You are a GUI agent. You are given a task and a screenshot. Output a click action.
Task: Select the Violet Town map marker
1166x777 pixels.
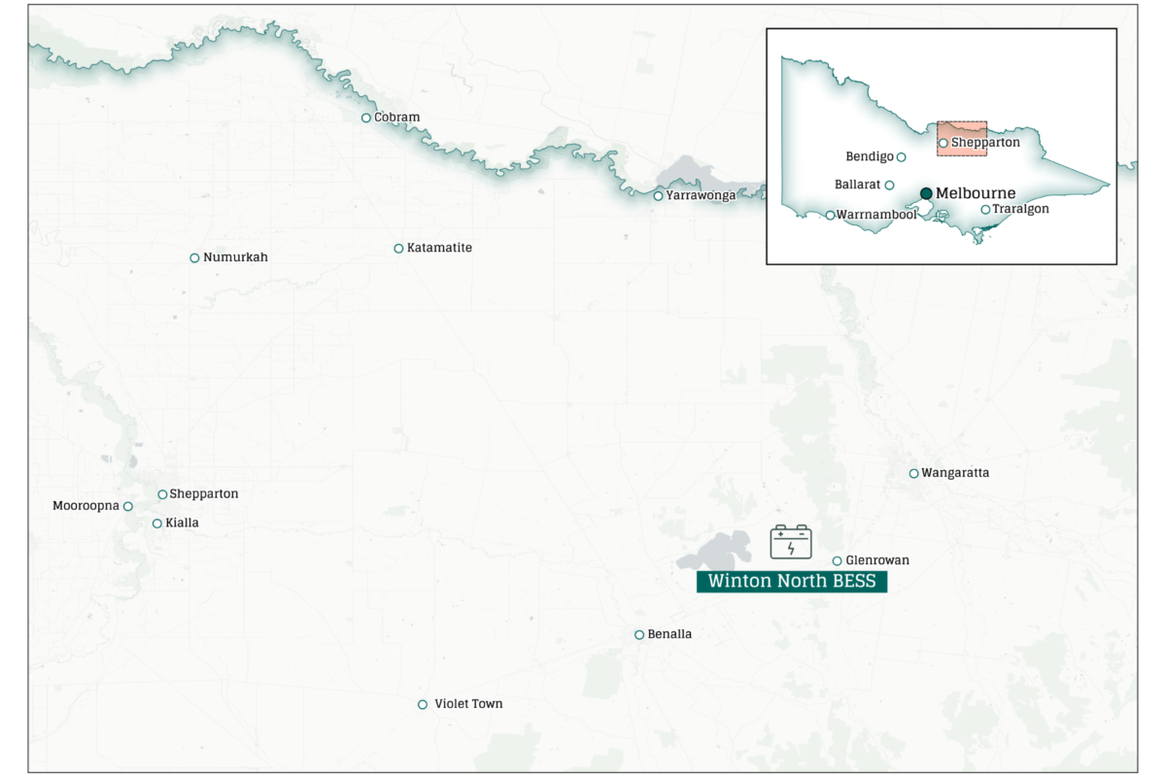coord(423,705)
